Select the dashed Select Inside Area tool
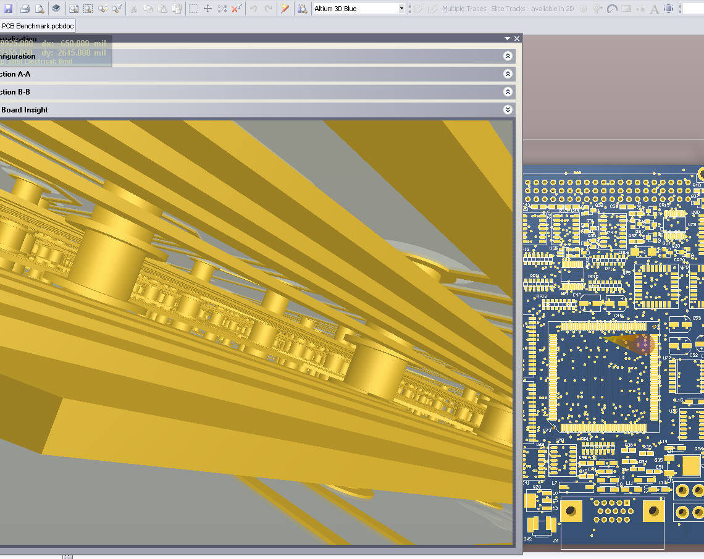 pyautogui.click(x=193, y=8)
